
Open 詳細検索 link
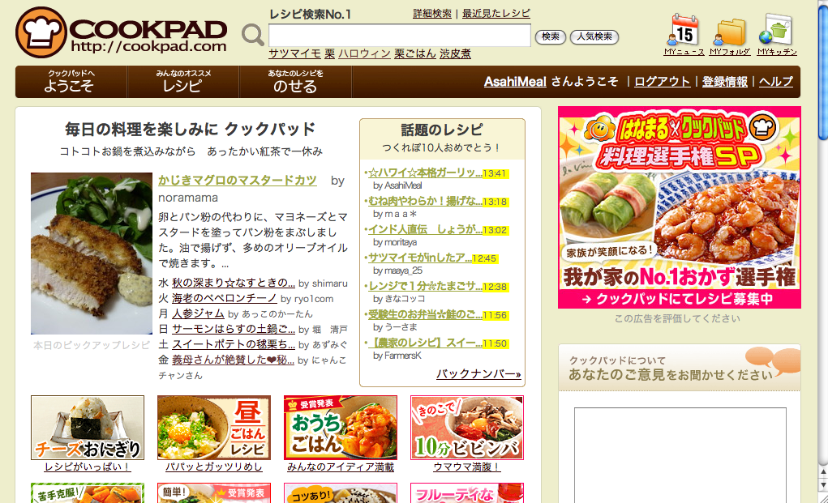click(x=432, y=14)
